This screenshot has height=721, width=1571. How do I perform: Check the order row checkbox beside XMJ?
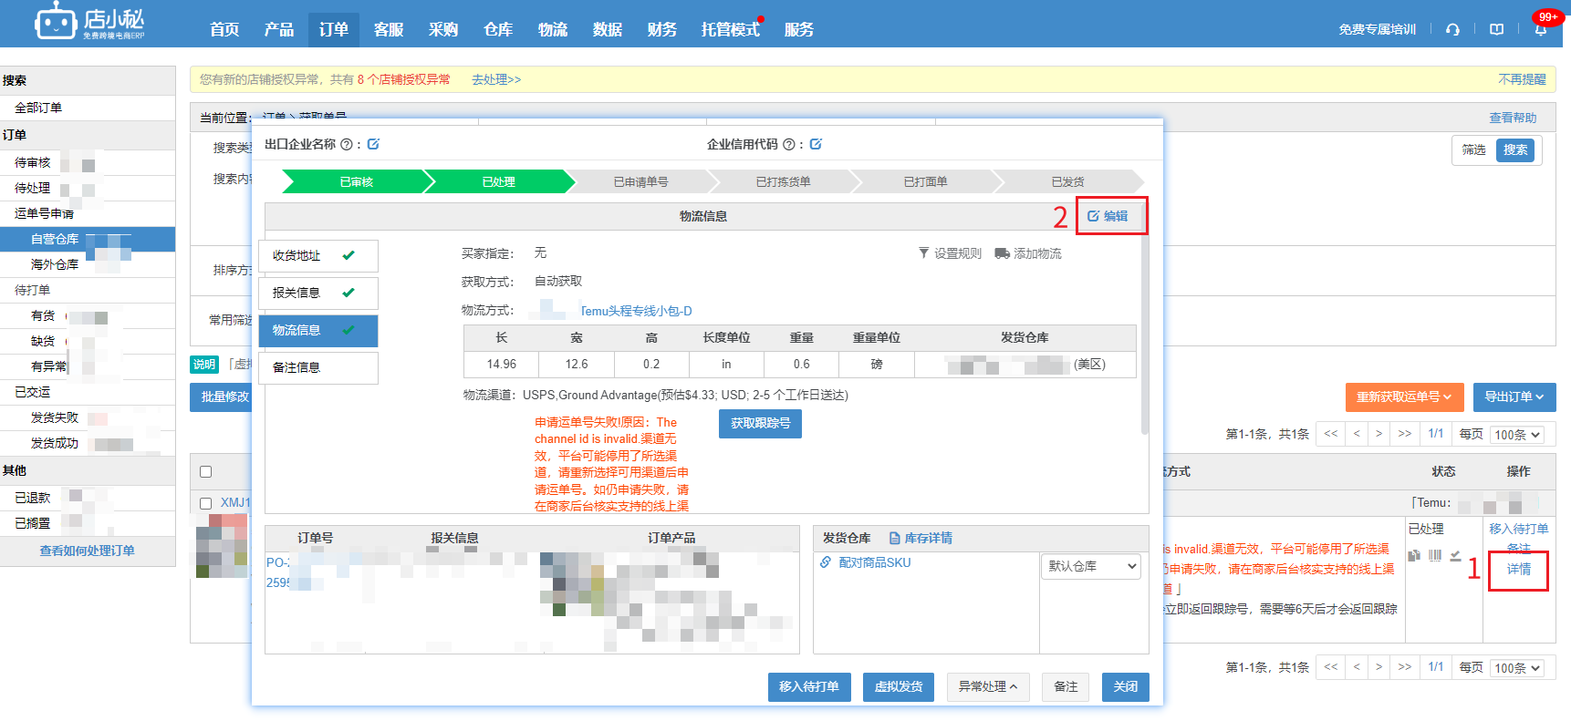tap(205, 503)
